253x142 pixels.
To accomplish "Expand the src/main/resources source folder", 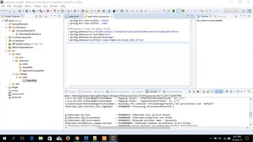I will click(6, 37).
